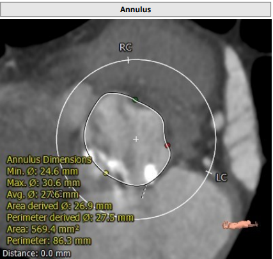This screenshot has height=259, width=273.
Task: Click the Min. Ø 24.6 mm readout
Action: (x=42, y=171)
